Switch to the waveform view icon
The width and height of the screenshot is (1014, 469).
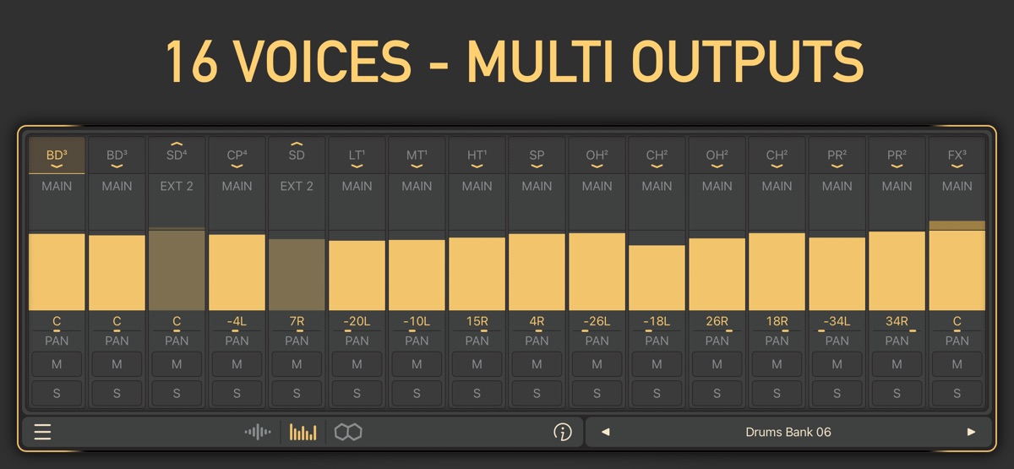pos(258,433)
